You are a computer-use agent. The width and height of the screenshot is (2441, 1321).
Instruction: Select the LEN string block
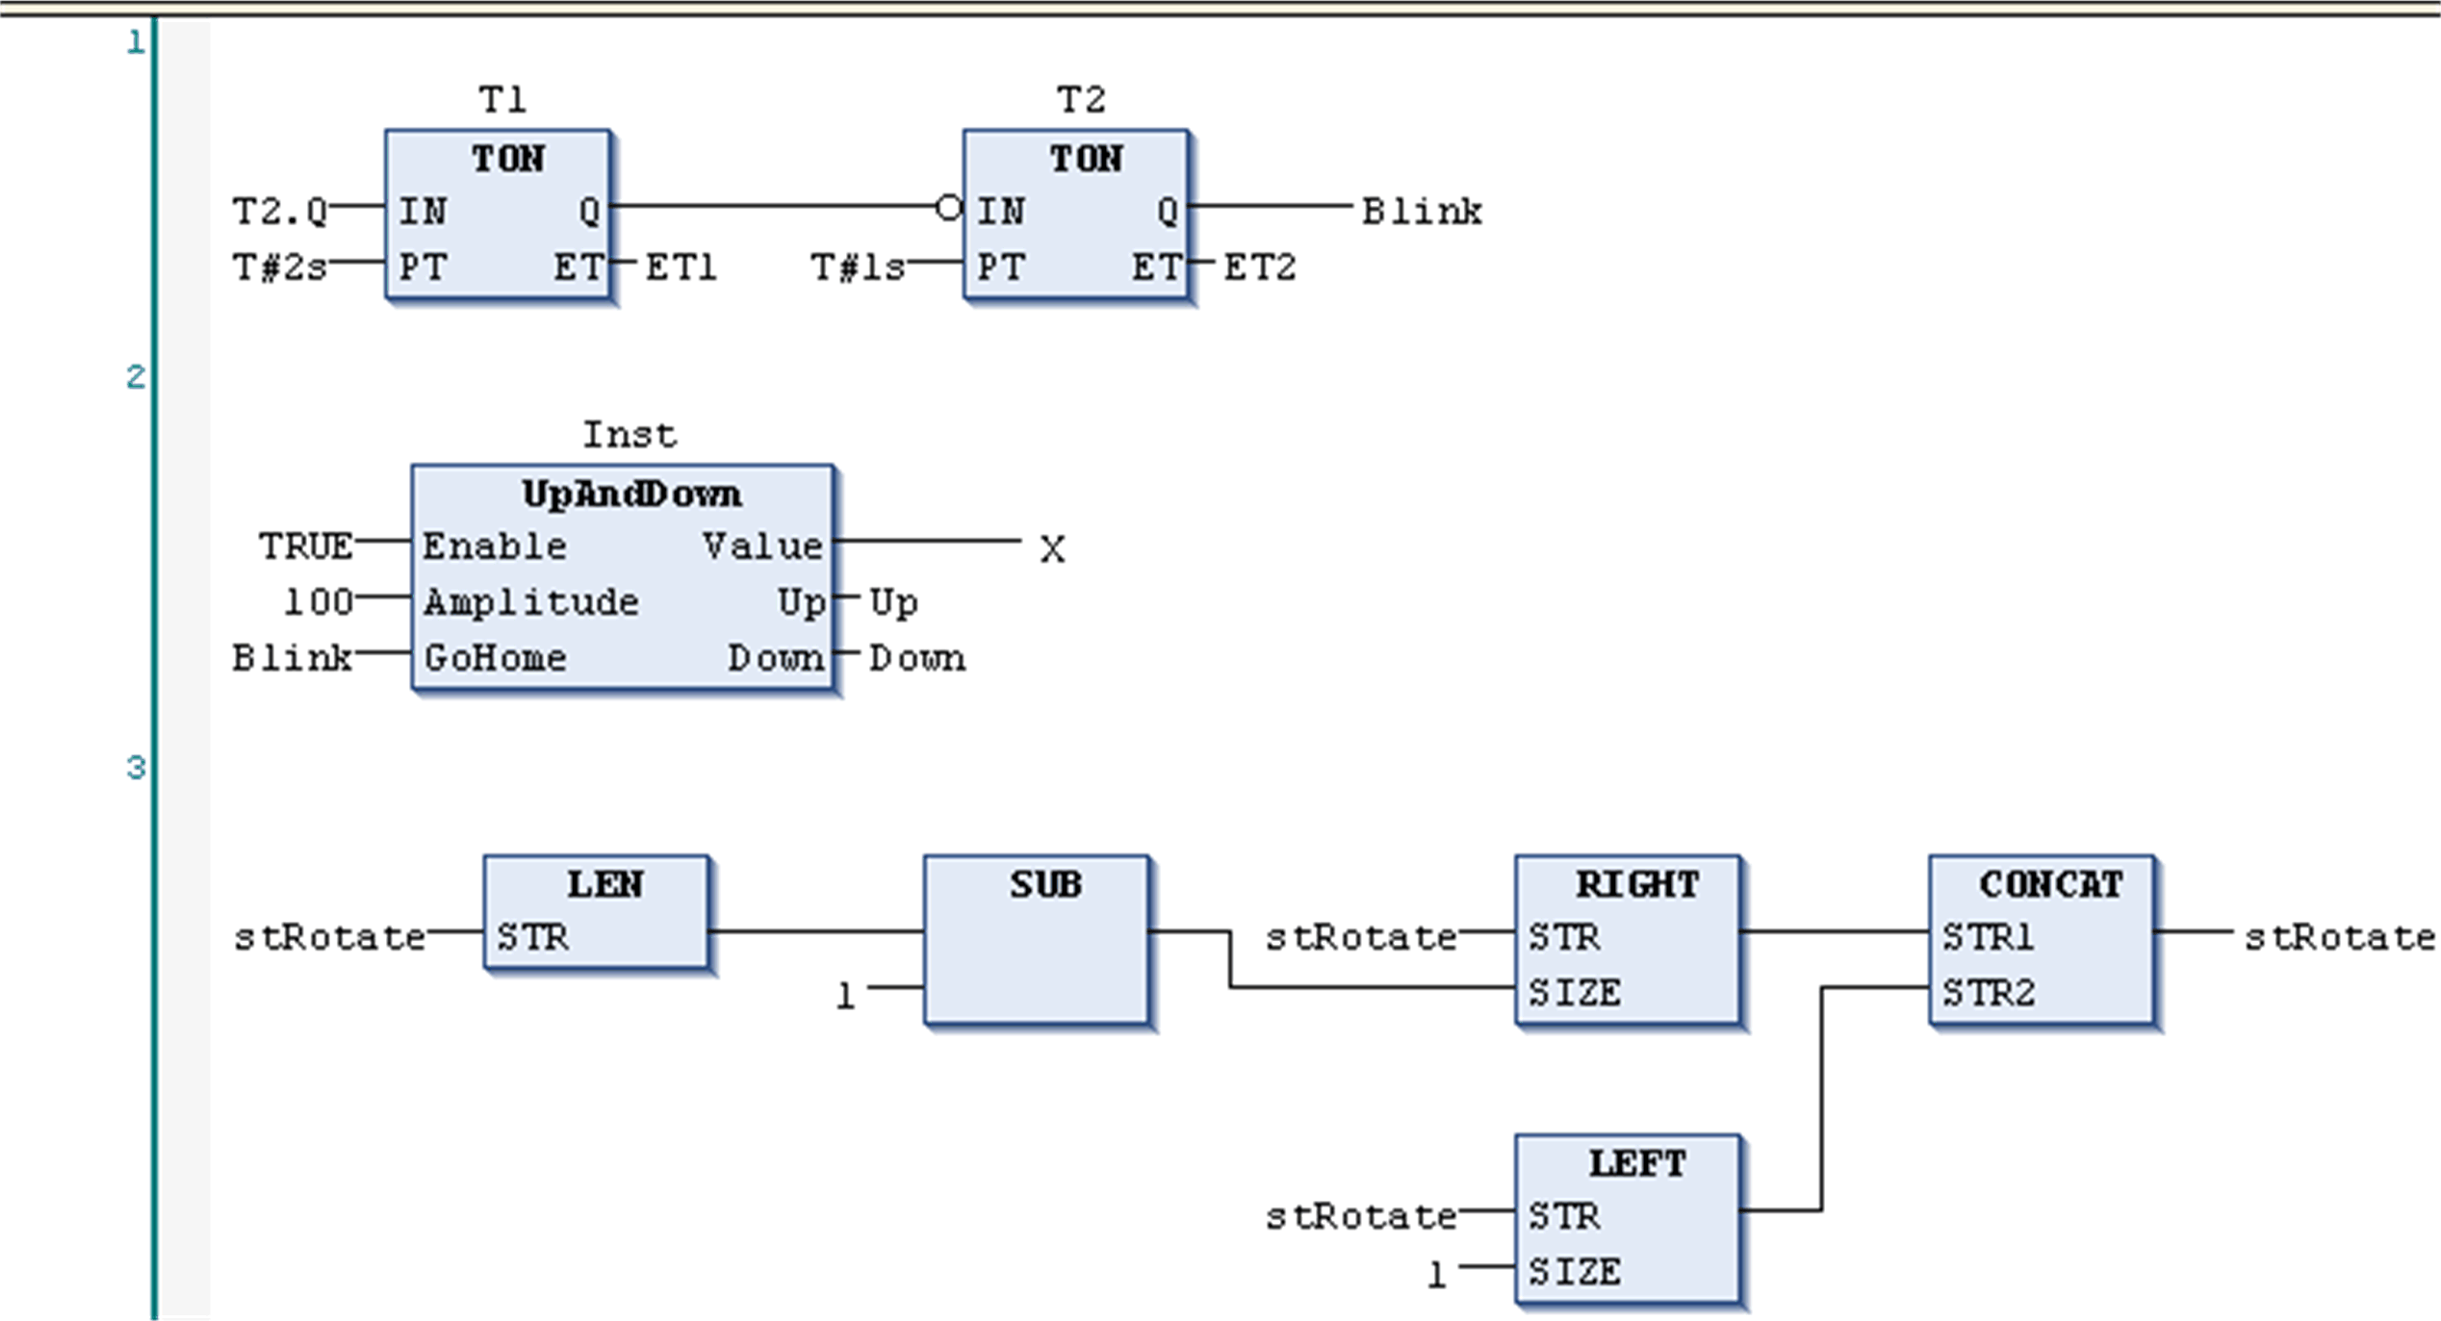tap(595, 909)
